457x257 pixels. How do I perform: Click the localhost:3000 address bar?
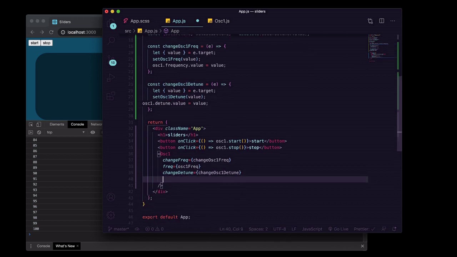81,32
